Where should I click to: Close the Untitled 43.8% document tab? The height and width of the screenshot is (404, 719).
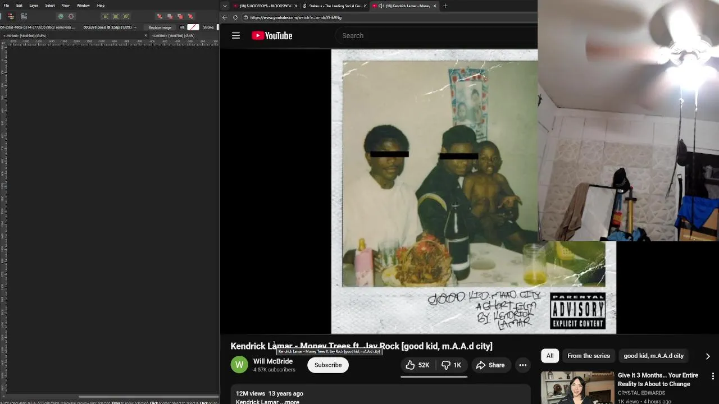point(145,35)
